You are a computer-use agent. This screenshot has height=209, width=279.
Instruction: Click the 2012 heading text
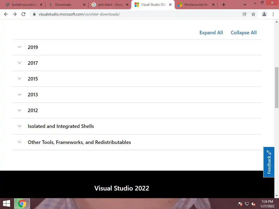[x=33, y=110]
